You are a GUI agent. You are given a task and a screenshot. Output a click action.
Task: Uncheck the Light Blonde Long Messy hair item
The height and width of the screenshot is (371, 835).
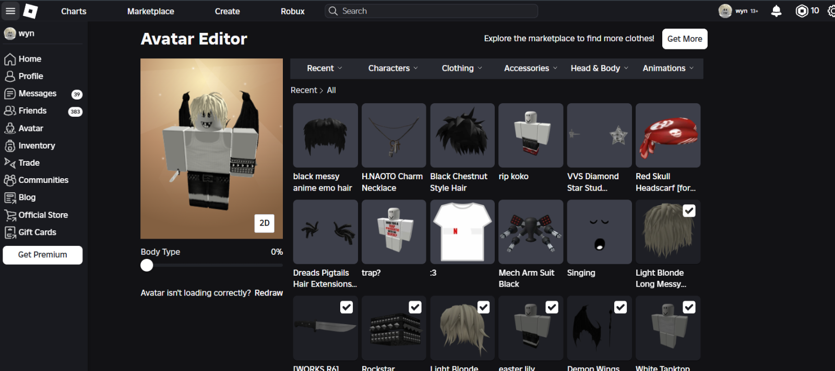[689, 211]
